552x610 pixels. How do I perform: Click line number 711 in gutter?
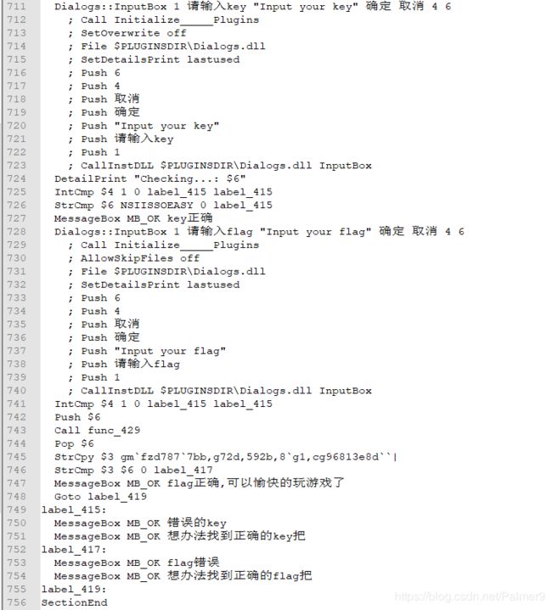(x=17, y=7)
